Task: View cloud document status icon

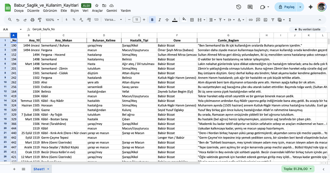Action: coord(112,6)
